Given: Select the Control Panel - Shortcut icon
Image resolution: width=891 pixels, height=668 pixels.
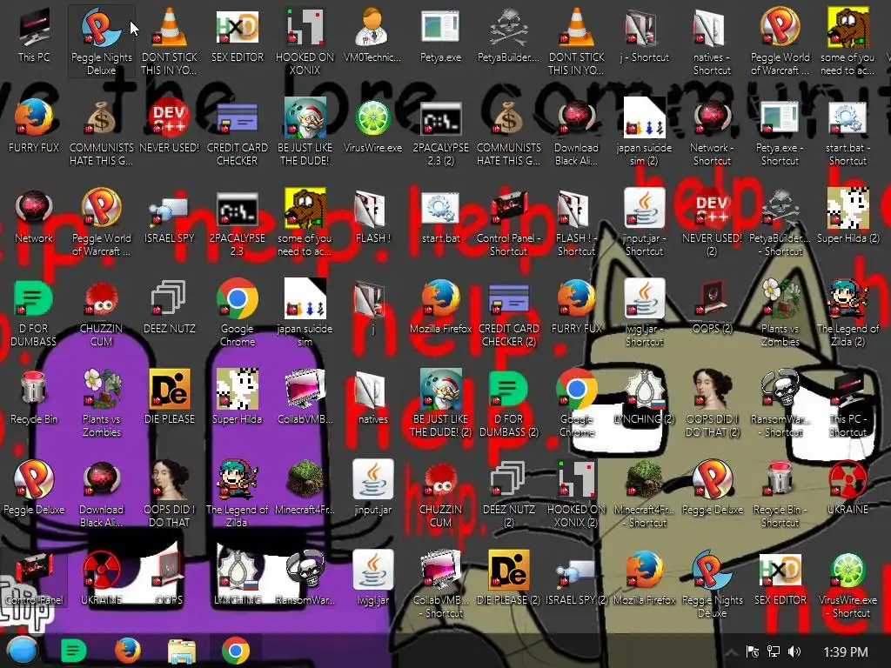Looking at the screenshot, I should coord(508,223).
